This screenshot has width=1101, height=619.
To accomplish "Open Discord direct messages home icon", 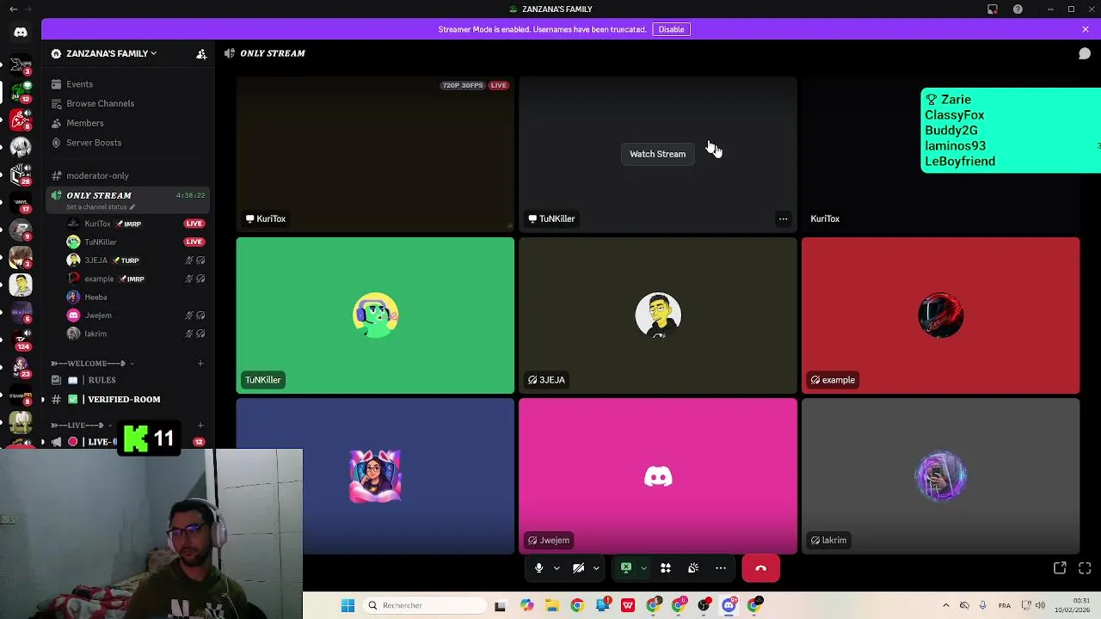I will [21, 32].
